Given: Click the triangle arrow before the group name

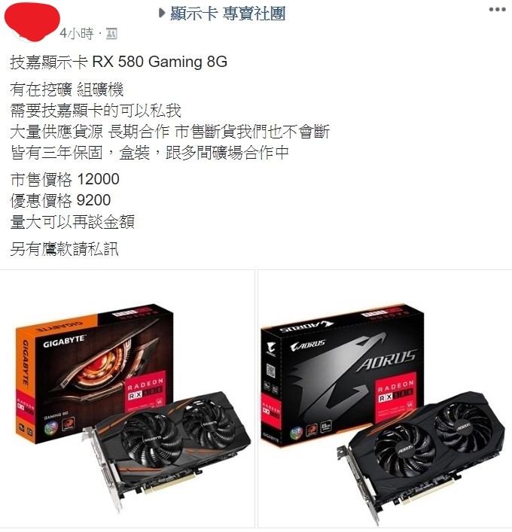Looking at the screenshot, I should 163,14.
